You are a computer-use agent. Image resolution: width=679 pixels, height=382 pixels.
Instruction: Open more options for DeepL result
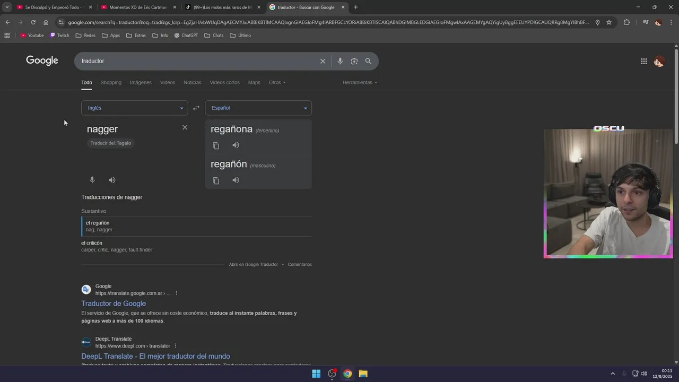(x=176, y=346)
